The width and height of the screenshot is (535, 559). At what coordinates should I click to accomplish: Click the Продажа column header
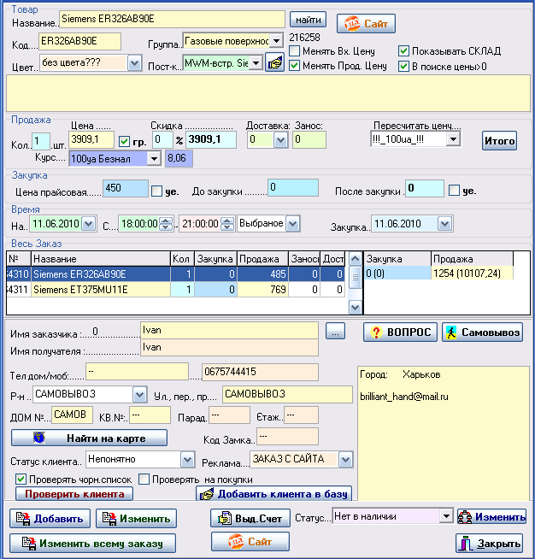(261, 258)
